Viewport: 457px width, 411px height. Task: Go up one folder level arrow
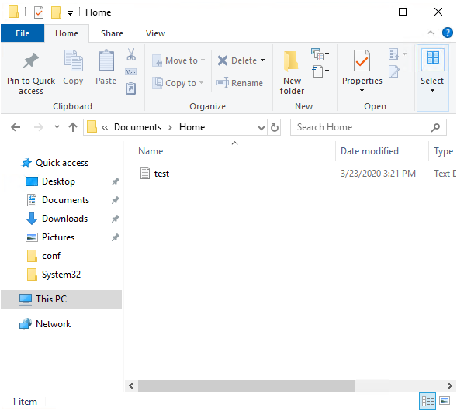tap(73, 127)
